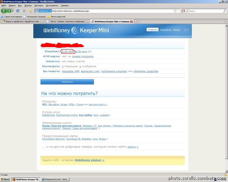This screenshot has height=182, width=228.
Task: Open the Лента новостей bookmark
Action: [56, 17]
